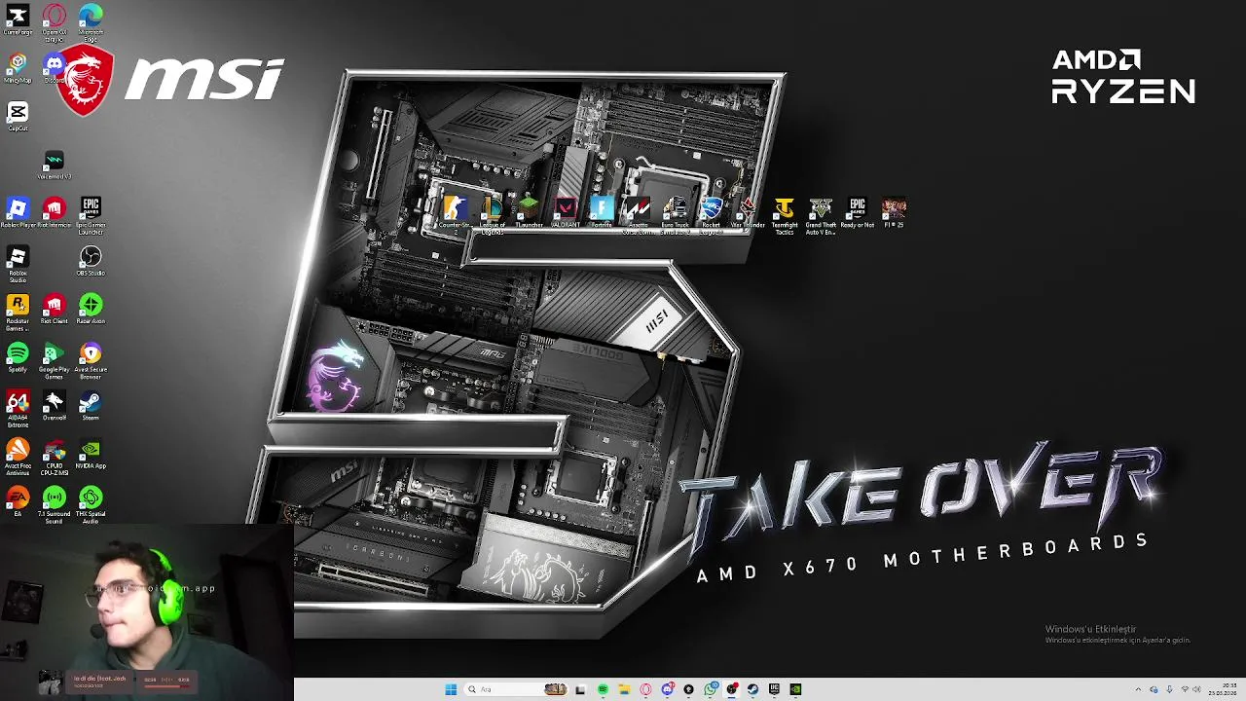Expand the system tray hidden icons

1138,689
